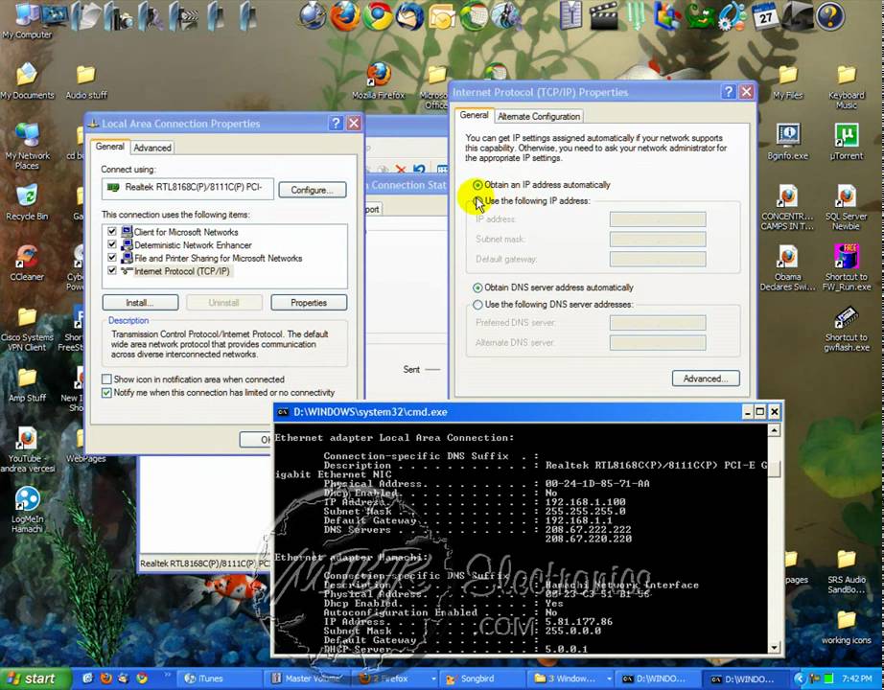Screen dimensions: 884x690
Task: Open the Keyboard Music folder
Action: tap(847, 87)
